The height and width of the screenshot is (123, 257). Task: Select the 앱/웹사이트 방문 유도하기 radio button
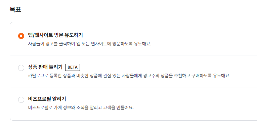click(x=21, y=36)
